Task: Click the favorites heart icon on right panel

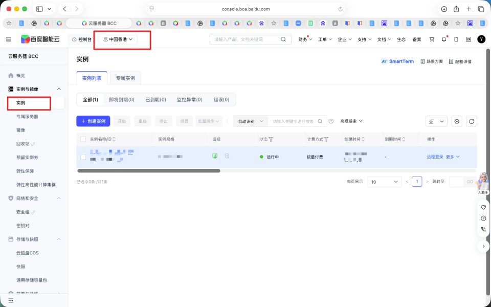Action: click(483, 207)
